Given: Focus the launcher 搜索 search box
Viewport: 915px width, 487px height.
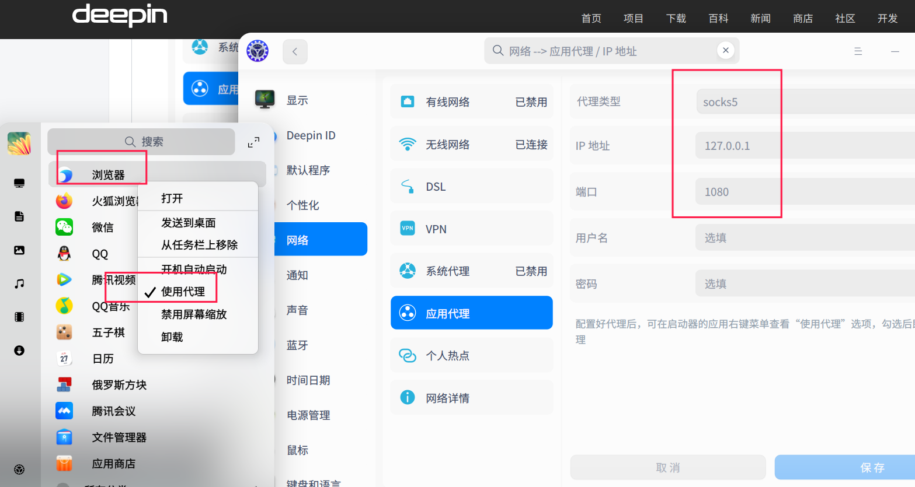Looking at the screenshot, I should tap(141, 142).
